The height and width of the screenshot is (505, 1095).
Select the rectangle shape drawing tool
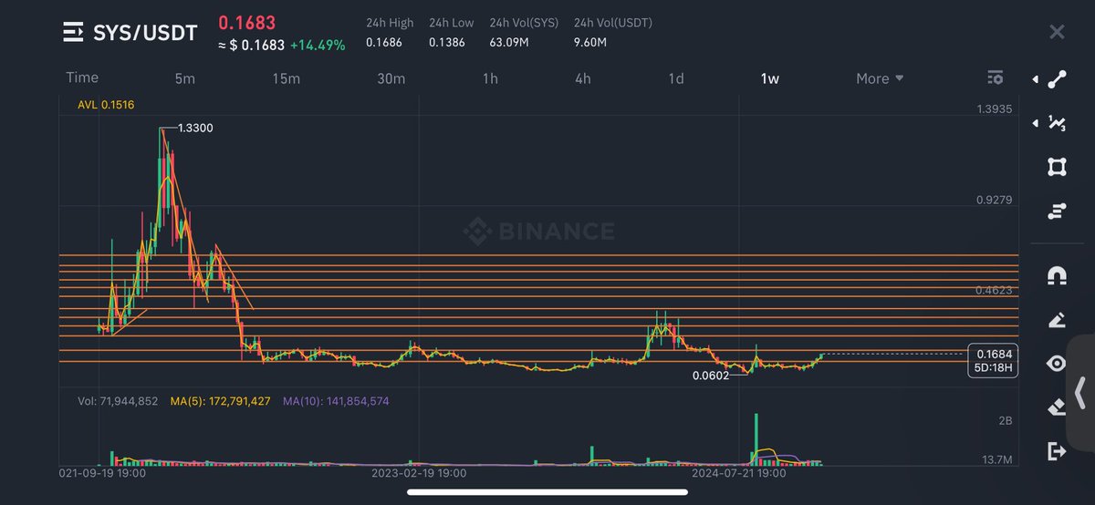click(1057, 167)
